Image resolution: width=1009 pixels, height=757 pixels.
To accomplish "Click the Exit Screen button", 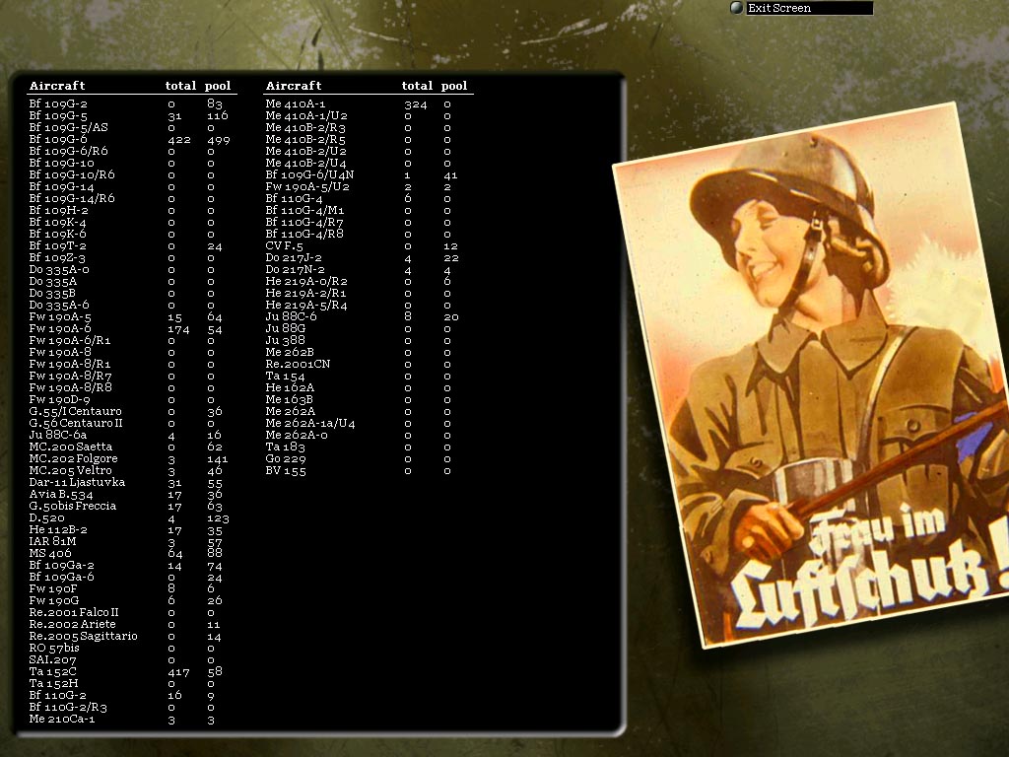I will pyautogui.click(x=809, y=8).
